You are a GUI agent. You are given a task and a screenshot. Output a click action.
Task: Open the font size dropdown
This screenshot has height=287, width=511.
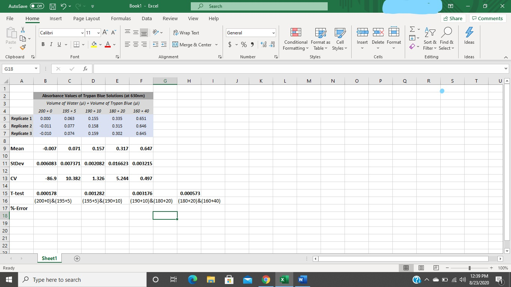tap(98, 33)
